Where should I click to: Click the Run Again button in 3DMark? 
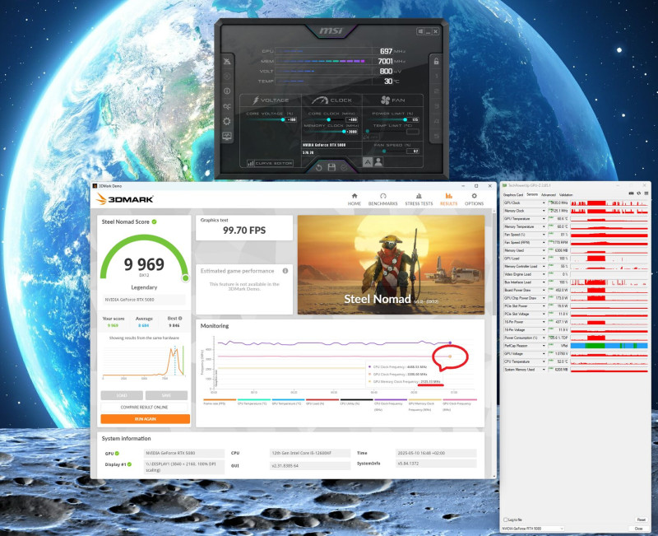146,419
